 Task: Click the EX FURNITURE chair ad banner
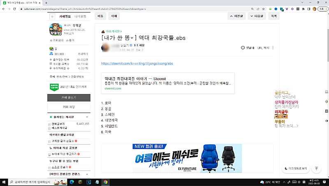pyautogui.click(x=187, y=158)
